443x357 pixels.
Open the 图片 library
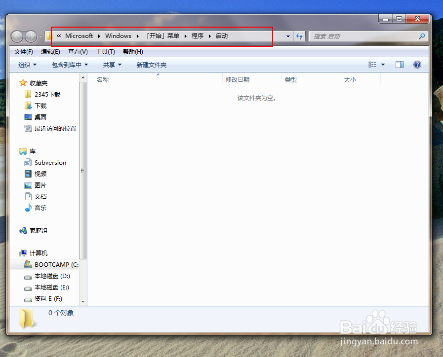tap(36, 185)
